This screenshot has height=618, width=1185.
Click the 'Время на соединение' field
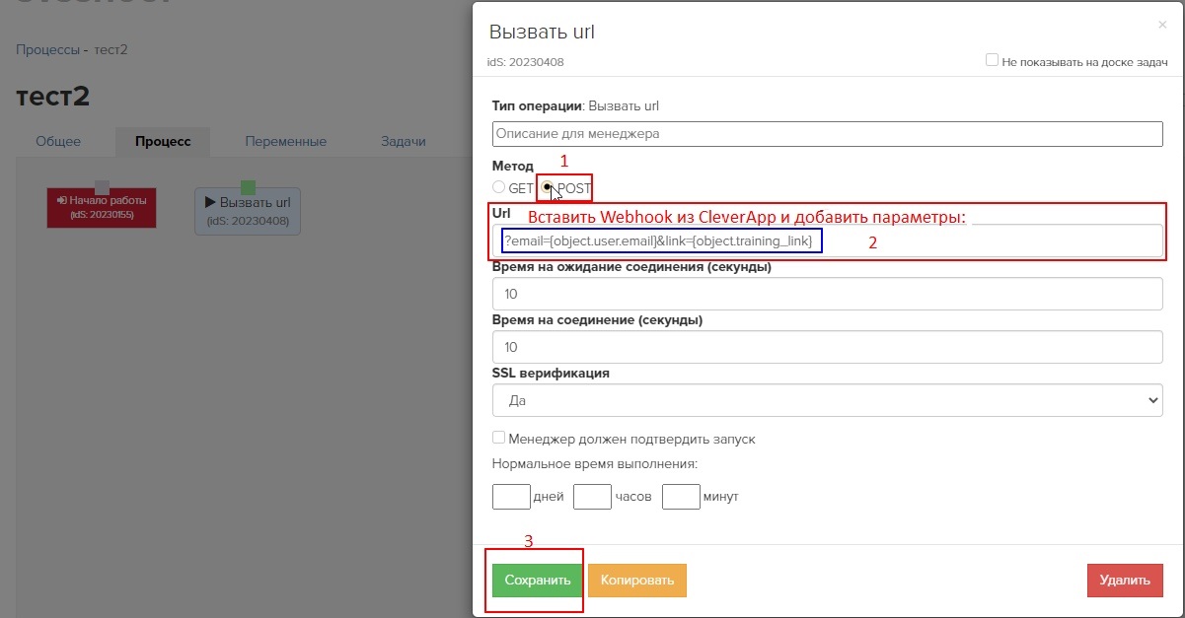point(827,347)
